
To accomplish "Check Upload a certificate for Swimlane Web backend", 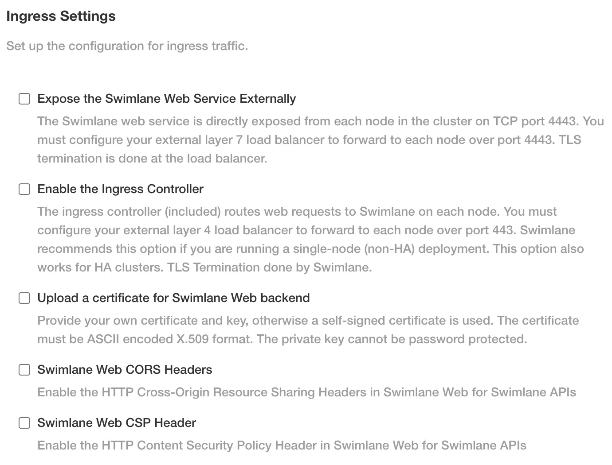I will 24,298.
